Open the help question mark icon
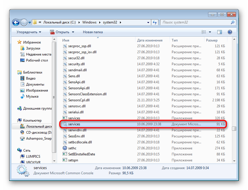 point(230,32)
